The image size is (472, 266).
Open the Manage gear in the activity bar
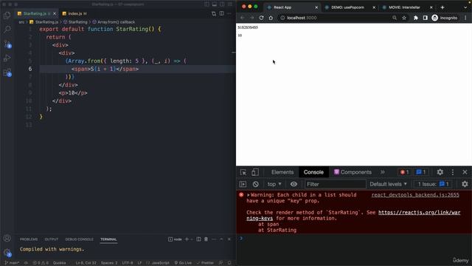(x=7, y=253)
